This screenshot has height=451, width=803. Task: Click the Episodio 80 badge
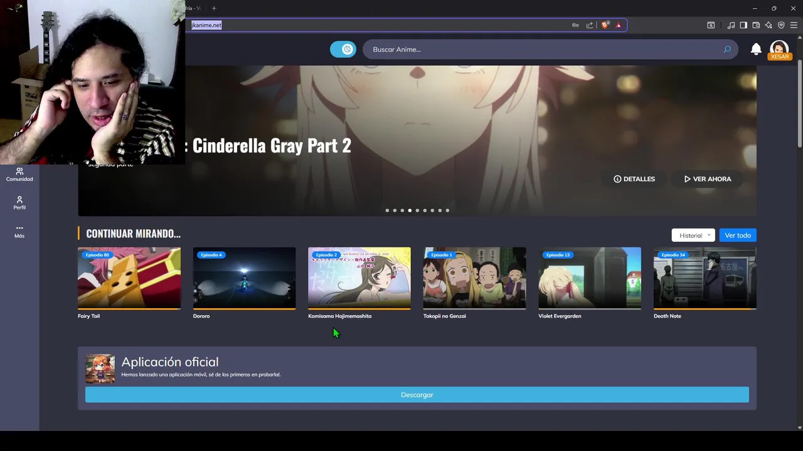pyautogui.click(x=97, y=255)
